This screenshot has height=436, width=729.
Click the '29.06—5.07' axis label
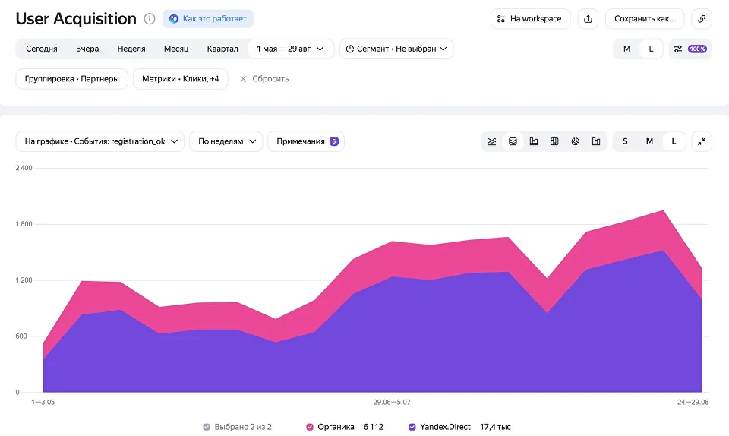pos(392,402)
